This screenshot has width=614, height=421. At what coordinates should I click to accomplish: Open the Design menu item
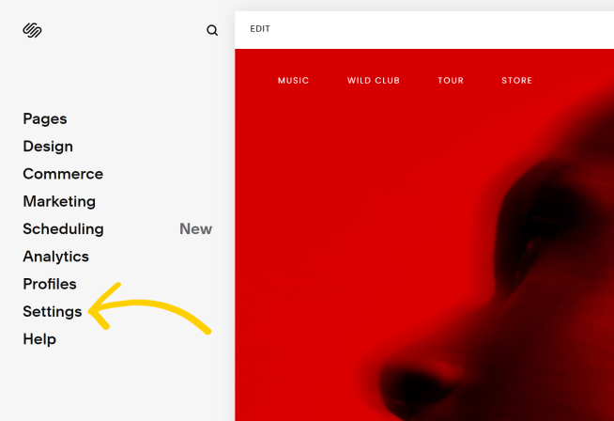coord(48,147)
